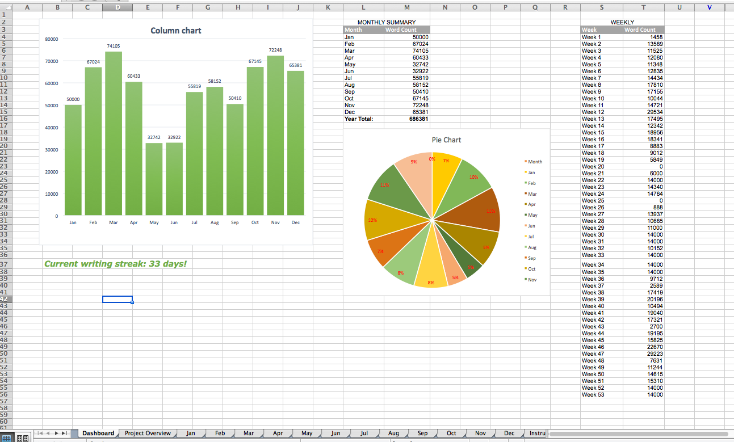The height and width of the screenshot is (442, 734).
Task: Click the Feb pie legend swatch
Action: coord(526,183)
